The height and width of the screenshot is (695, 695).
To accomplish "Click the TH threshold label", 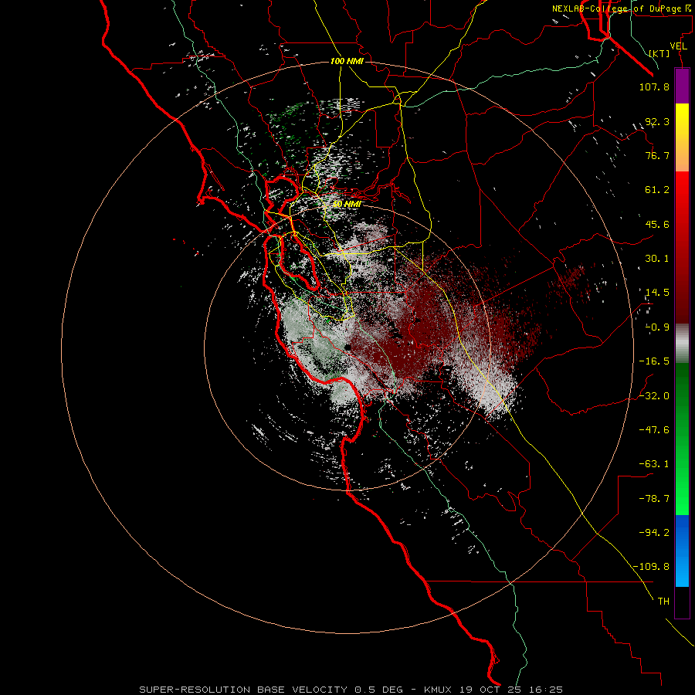I will pyautogui.click(x=663, y=602).
